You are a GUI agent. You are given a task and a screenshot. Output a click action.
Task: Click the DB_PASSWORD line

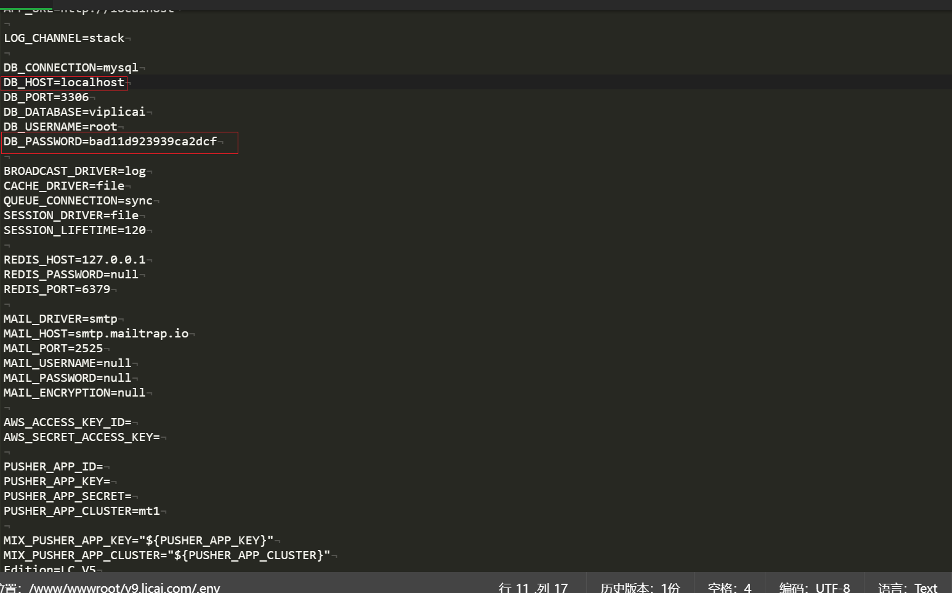point(110,142)
